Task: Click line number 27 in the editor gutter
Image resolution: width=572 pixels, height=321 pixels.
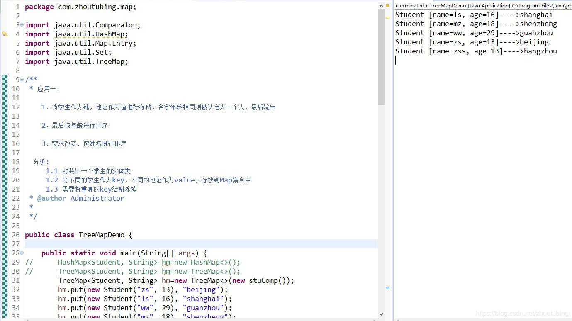Action: [16, 244]
